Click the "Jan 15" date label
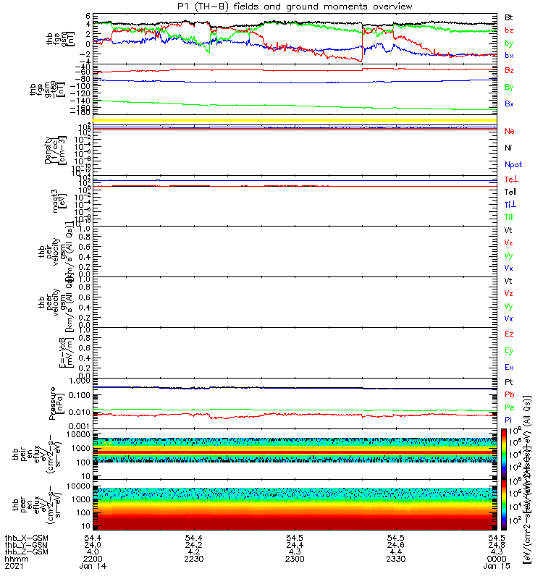Viewport: 543px width, 579px height. [x=497, y=566]
